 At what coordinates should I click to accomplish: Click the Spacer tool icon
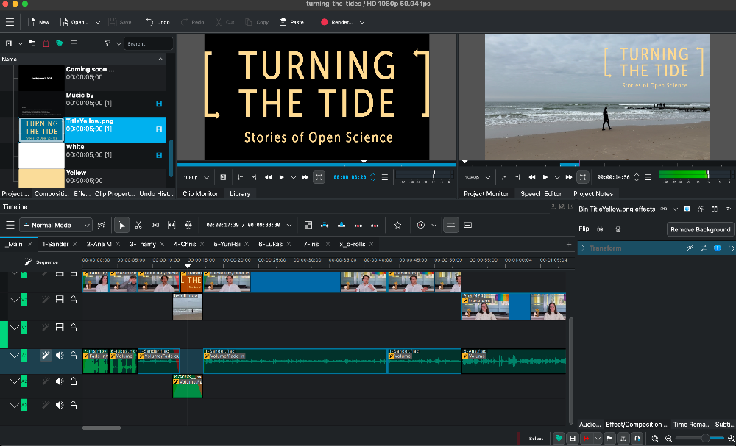(155, 225)
